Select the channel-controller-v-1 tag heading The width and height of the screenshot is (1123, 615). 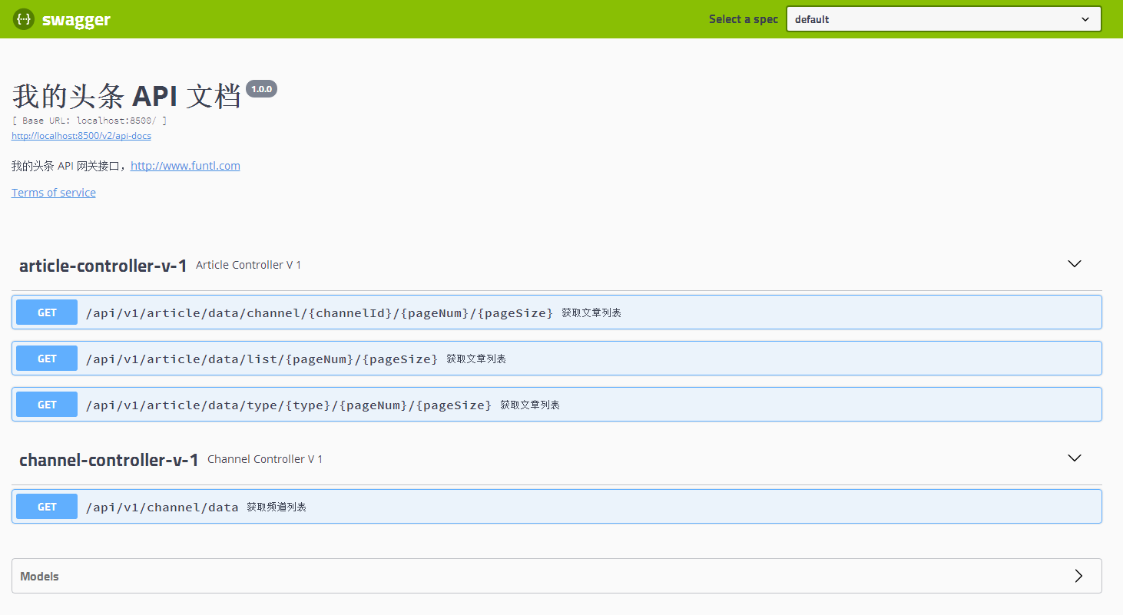(x=109, y=460)
